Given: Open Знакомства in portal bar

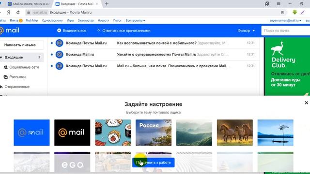Looking at the screenshot, I should click(86, 20).
